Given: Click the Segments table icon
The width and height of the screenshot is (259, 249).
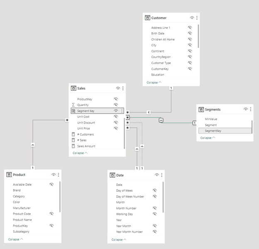Looking at the screenshot, I should 201,109.
